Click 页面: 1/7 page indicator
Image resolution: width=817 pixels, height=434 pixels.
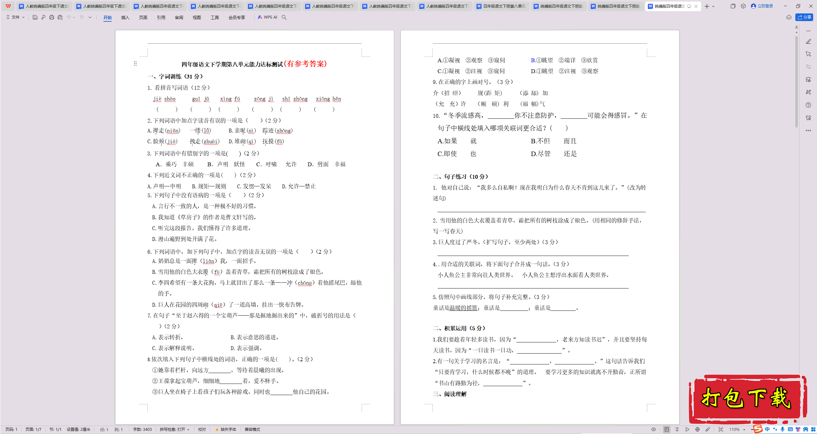tap(33, 430)
